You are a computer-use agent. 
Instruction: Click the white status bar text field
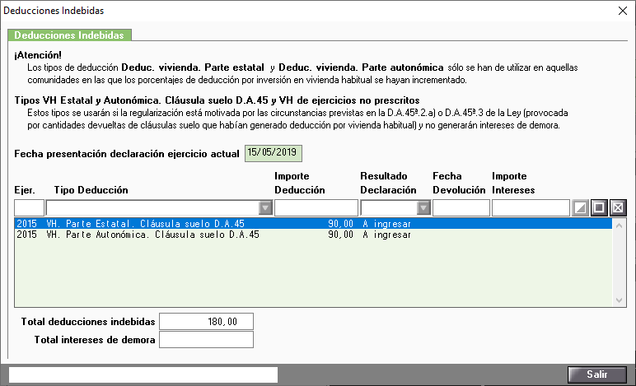click(143, 374)
